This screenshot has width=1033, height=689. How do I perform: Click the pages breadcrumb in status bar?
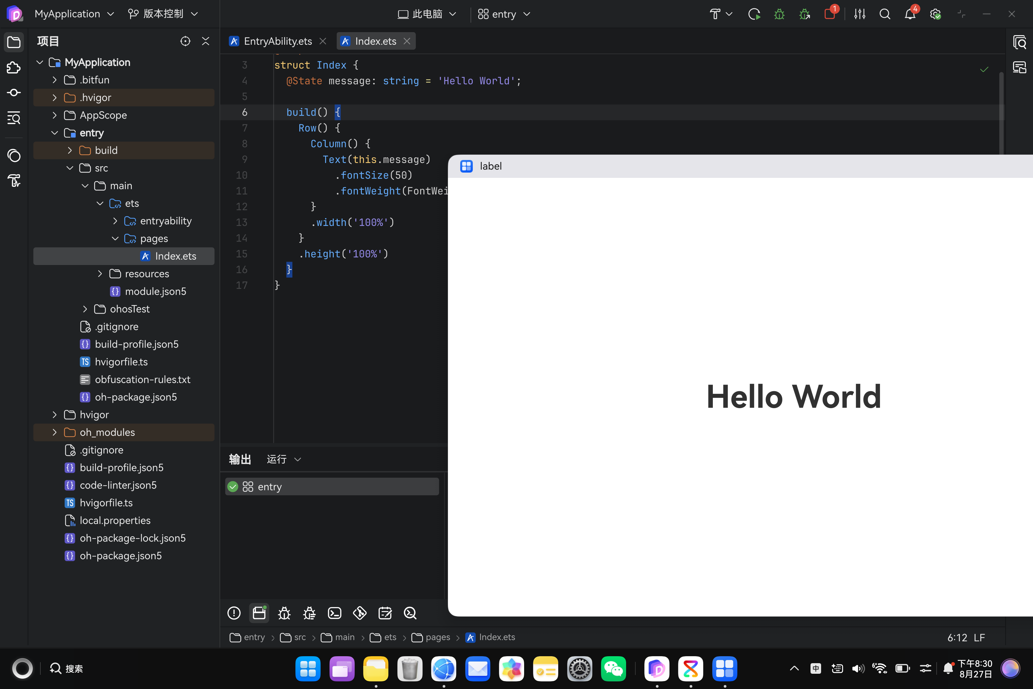431,638
